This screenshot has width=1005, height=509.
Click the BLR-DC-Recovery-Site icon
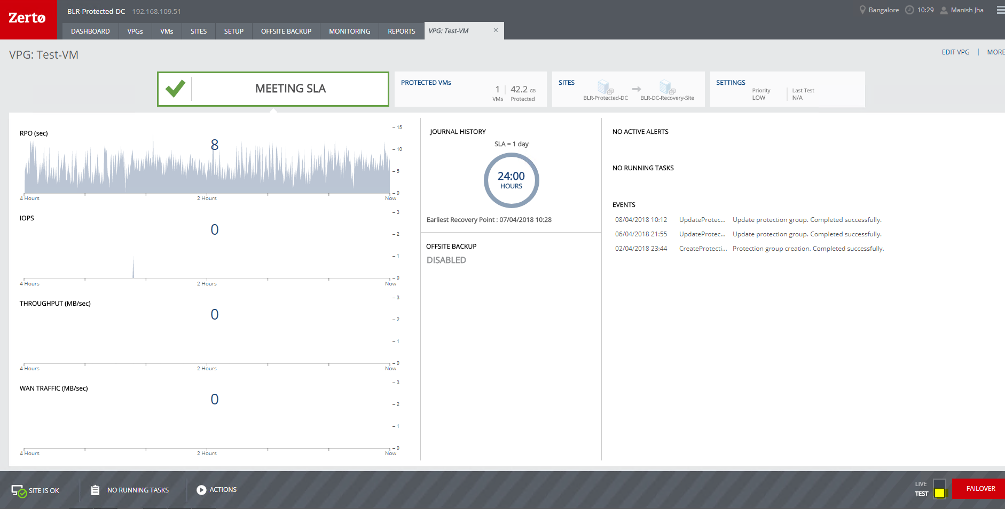coord(666,87)
